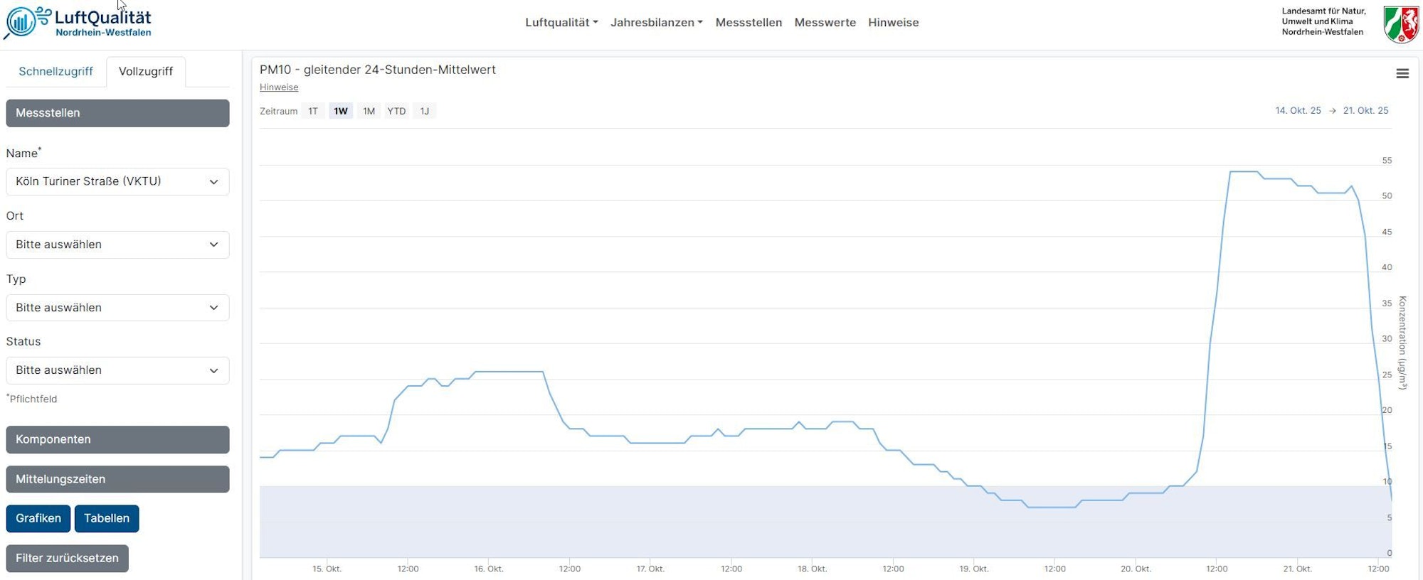Open the Jahresbilanzen menu
The height and width of the screenshot is (580, 1423).
[656, 23]
